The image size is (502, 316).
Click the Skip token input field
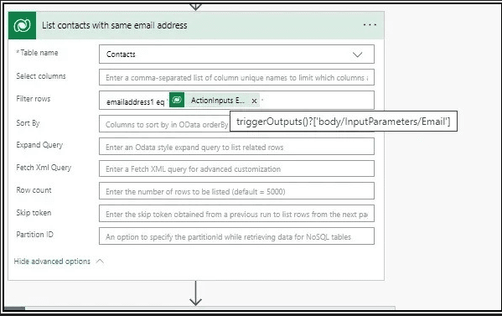point(236,214)
